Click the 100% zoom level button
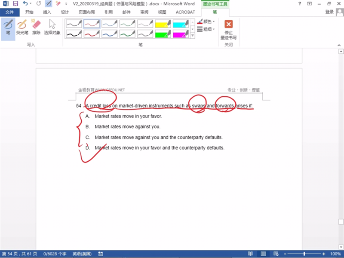The width and height of the screenshot is (344, 258). (335, 254)
